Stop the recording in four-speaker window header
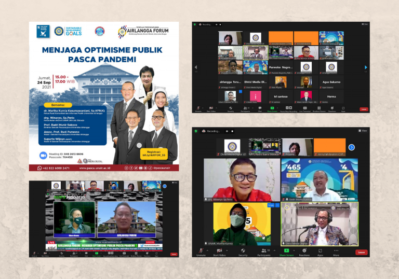The height and width of the screenshot is (279, 399). 232,131
